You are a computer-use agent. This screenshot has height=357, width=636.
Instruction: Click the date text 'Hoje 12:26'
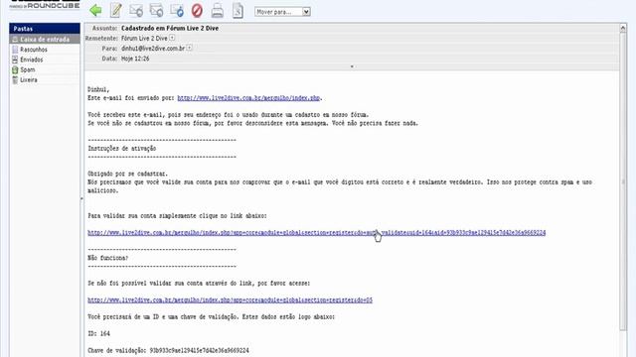coord(135,59)
